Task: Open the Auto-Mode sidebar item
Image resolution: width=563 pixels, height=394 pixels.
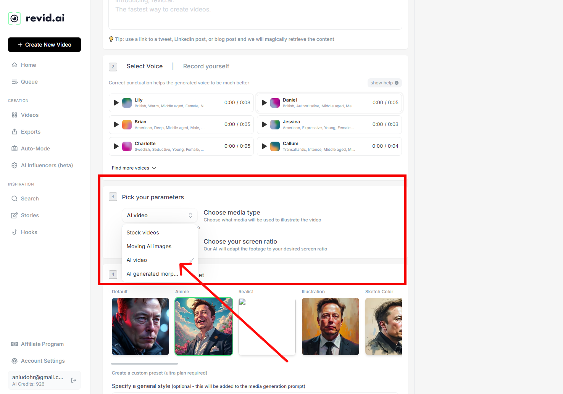Action: click(35, 149)
